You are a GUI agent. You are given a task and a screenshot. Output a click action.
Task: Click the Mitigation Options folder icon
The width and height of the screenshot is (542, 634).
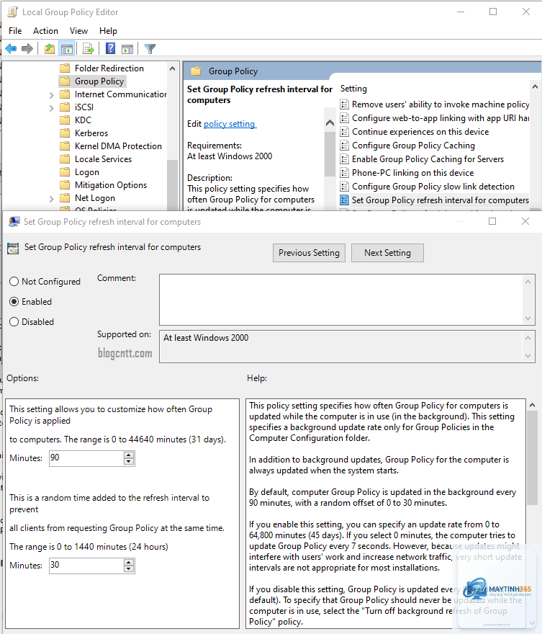tap(65, 184)
